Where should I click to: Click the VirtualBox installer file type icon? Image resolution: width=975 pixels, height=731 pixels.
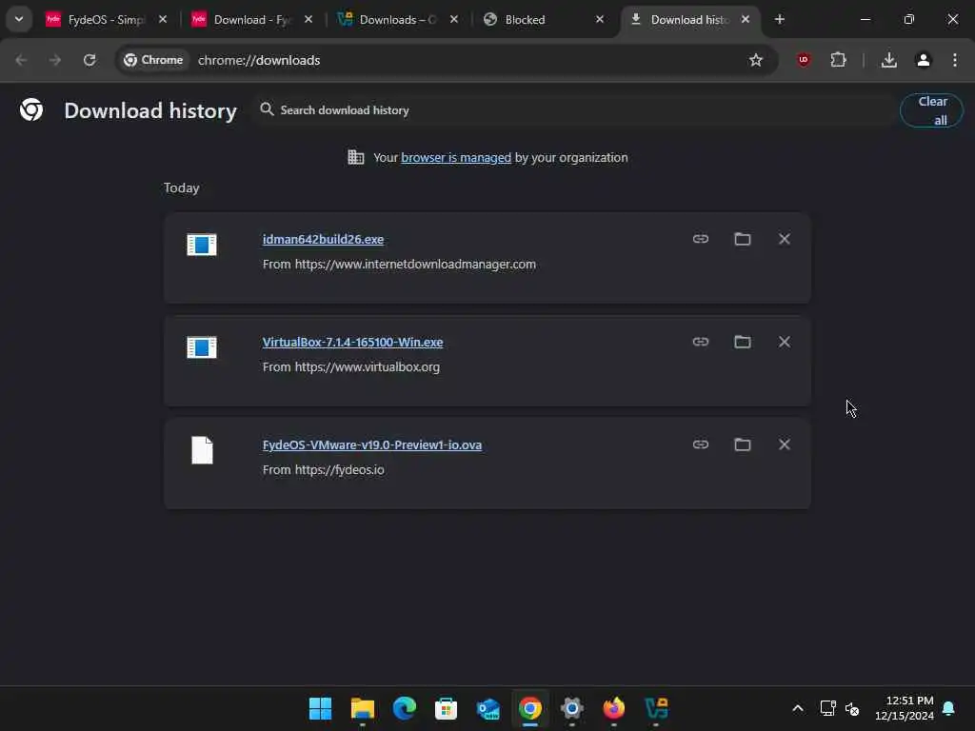click(202, 346)
